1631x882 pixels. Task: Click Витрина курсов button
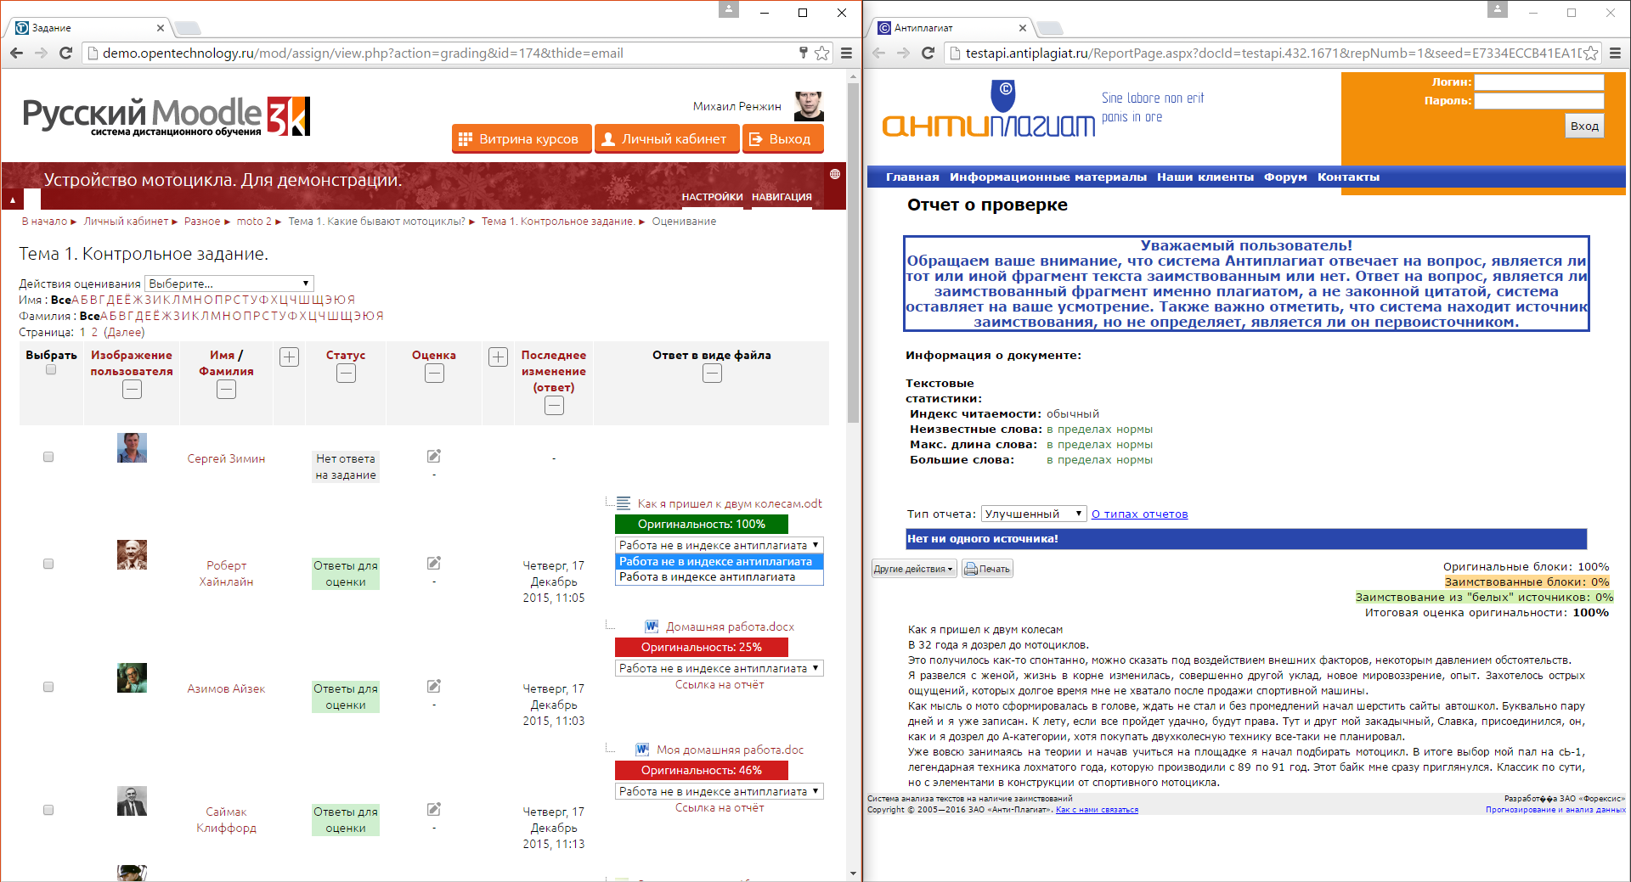522,138
